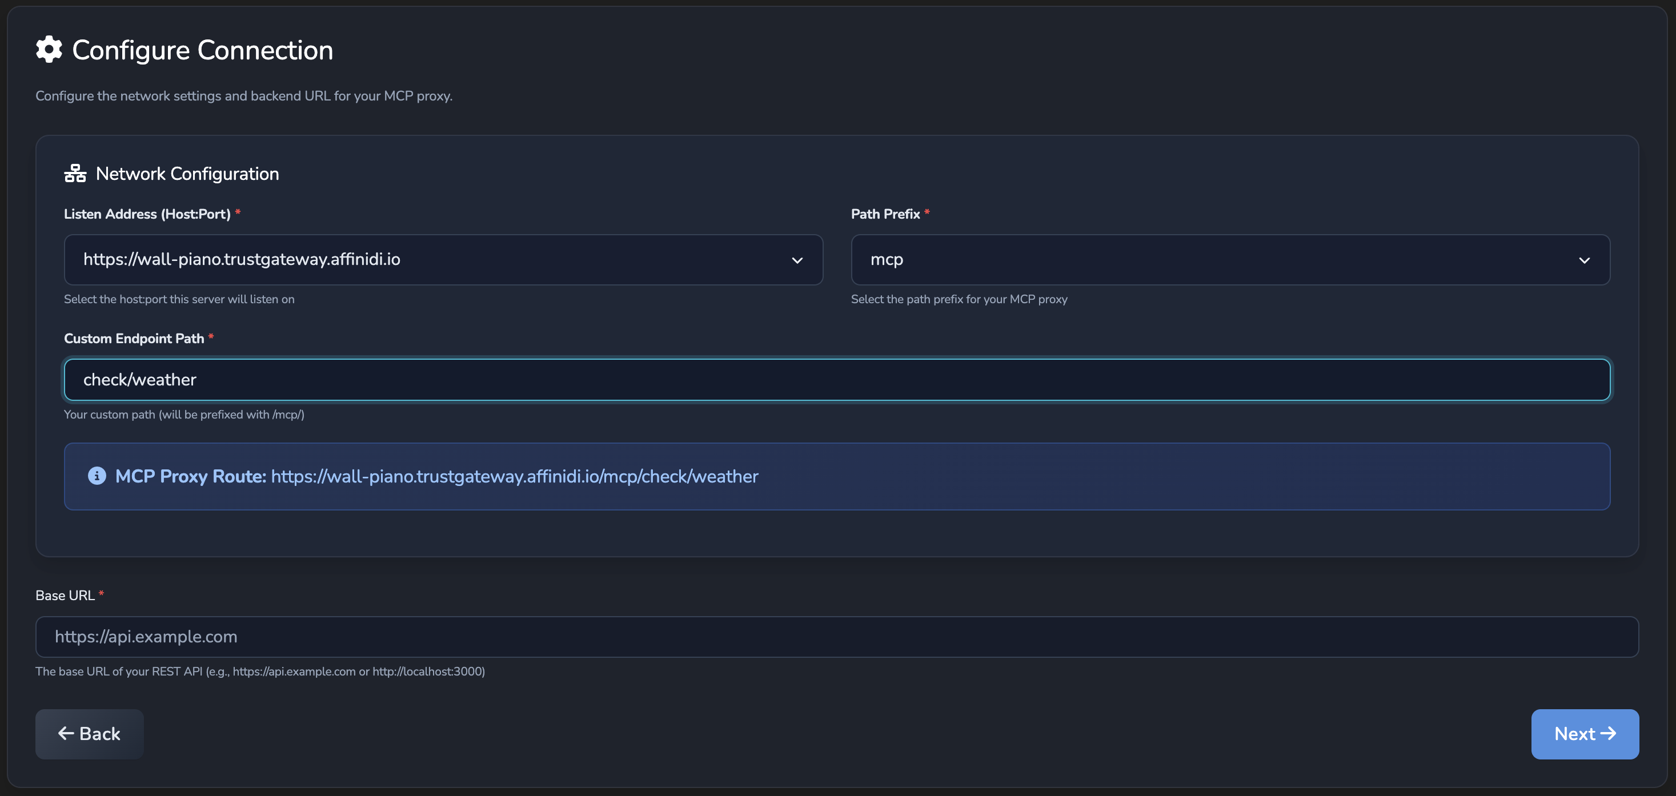The width and height of the screenshot is (1676, 796).
Task: Open the Listen Address dropdown
Action: (x=444, y=259)
